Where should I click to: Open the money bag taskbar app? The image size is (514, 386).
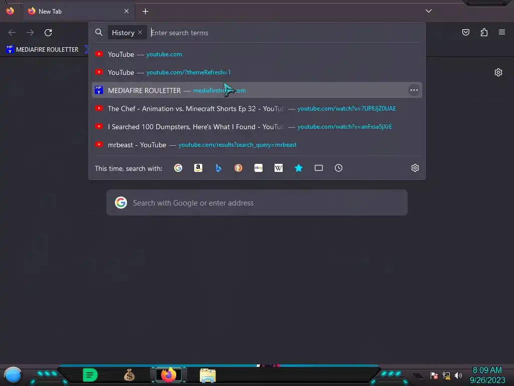(129, 375)
